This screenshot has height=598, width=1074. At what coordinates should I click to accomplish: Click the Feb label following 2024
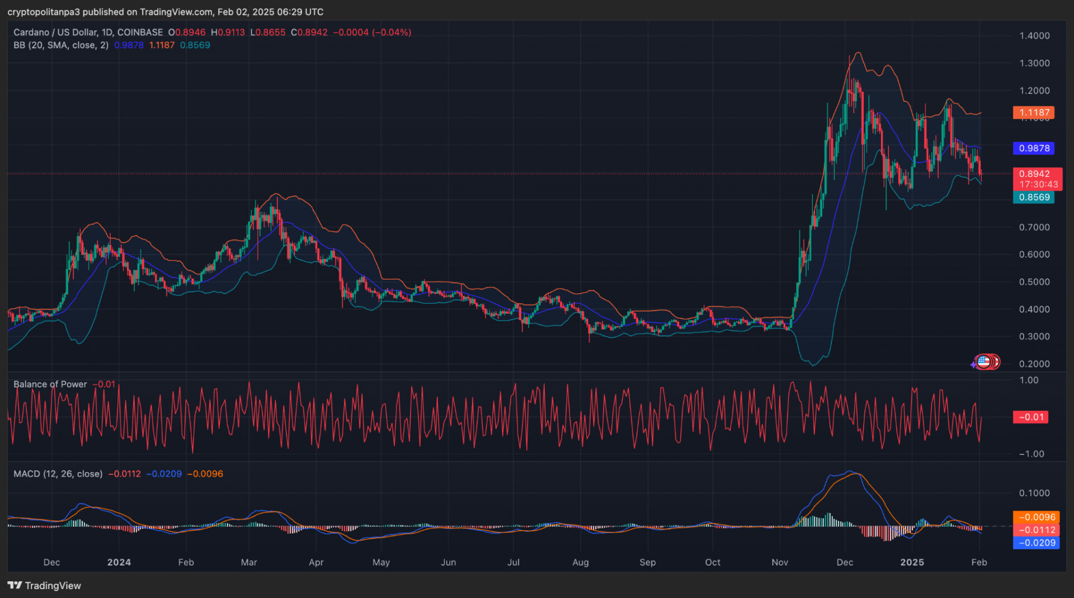186,563
